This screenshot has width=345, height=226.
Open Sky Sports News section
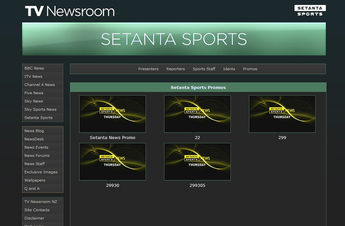40,110
